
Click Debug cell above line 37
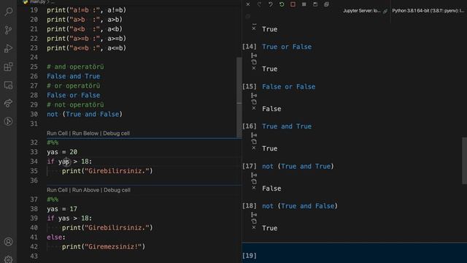click(117, 190)
